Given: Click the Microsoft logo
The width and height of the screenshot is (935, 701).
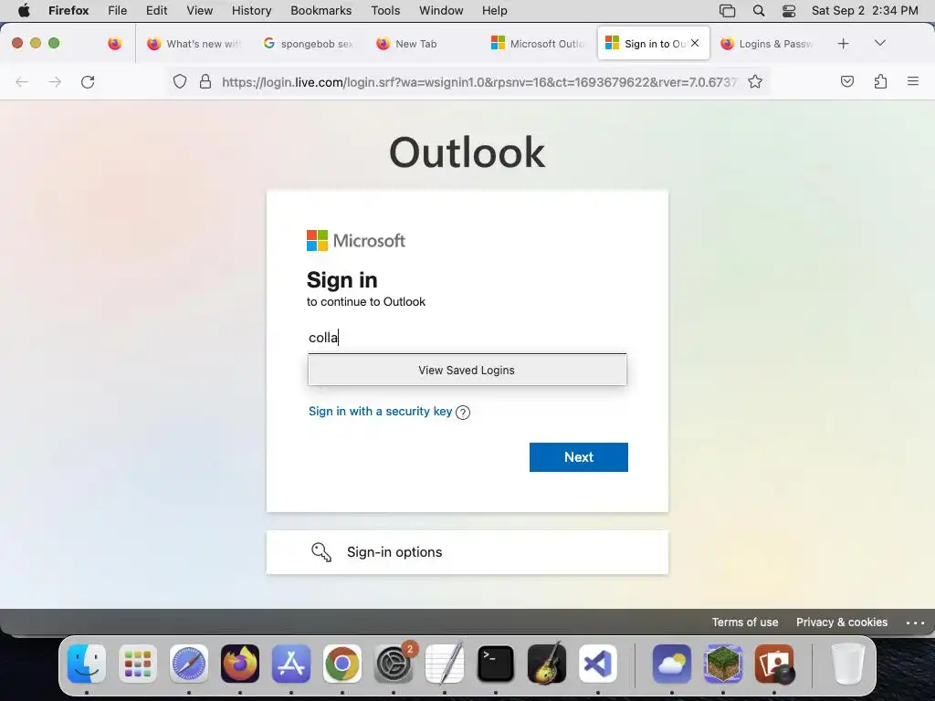Looking at the screenshot, I should click(356, 241).
